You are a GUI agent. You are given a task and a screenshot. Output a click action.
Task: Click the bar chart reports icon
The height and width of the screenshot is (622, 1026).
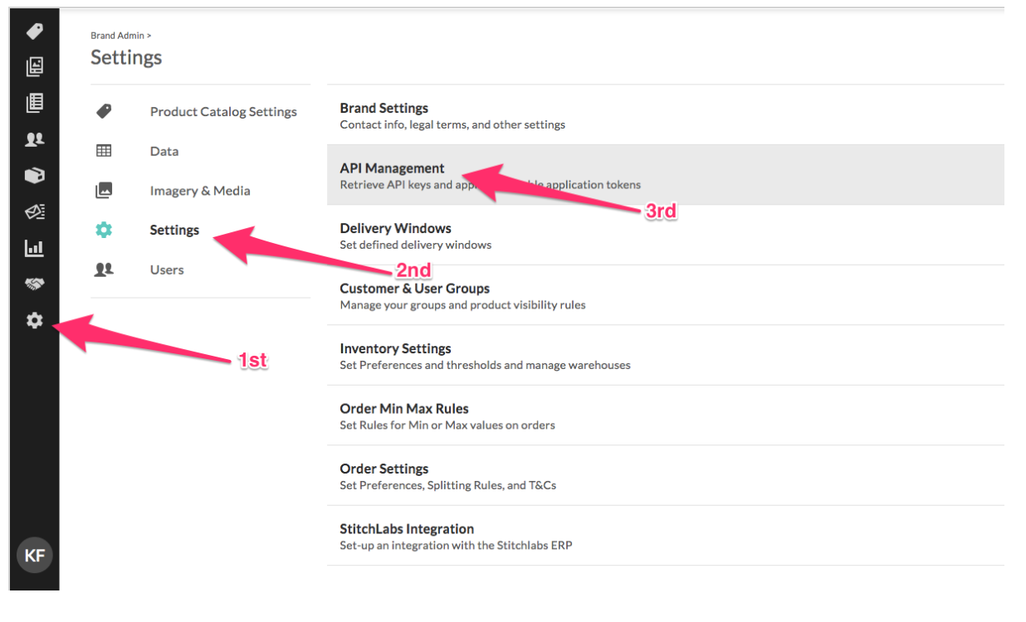[x=34, y=248]
